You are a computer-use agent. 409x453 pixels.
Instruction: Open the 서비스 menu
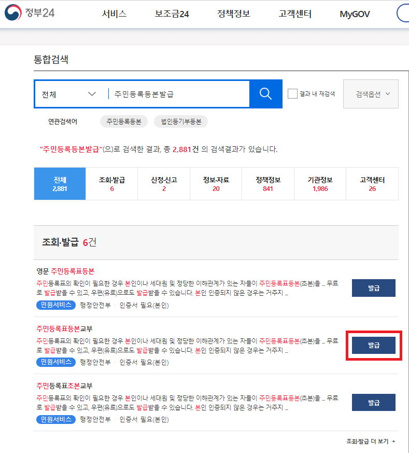(114, 13)
